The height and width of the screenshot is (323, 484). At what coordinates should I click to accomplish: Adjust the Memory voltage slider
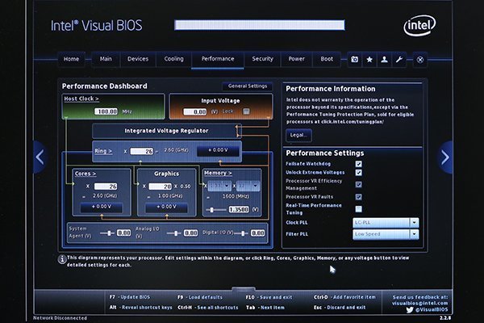[213, 210]
